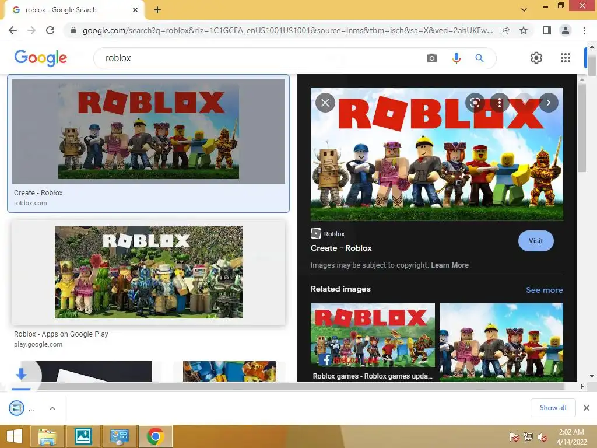Show the next image in preview
This screenshot has height=448, width=597.
tap(548, 103)
